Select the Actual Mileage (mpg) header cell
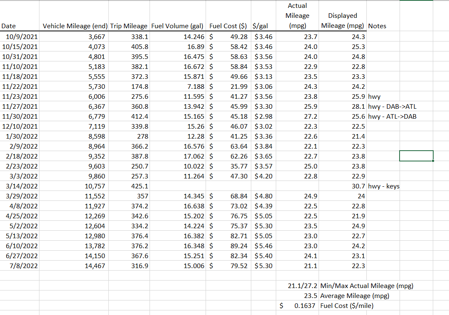The width and height of the screenshot is (449, 315). tap(297, 16)
